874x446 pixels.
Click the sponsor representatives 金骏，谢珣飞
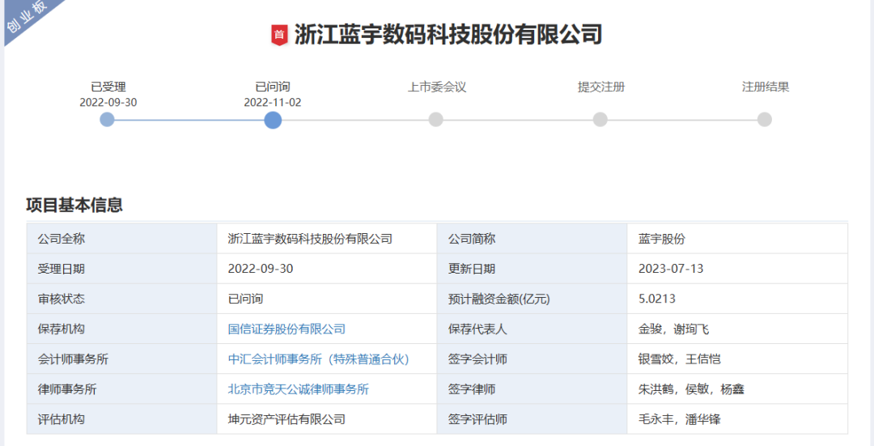[x=673, y=329]
